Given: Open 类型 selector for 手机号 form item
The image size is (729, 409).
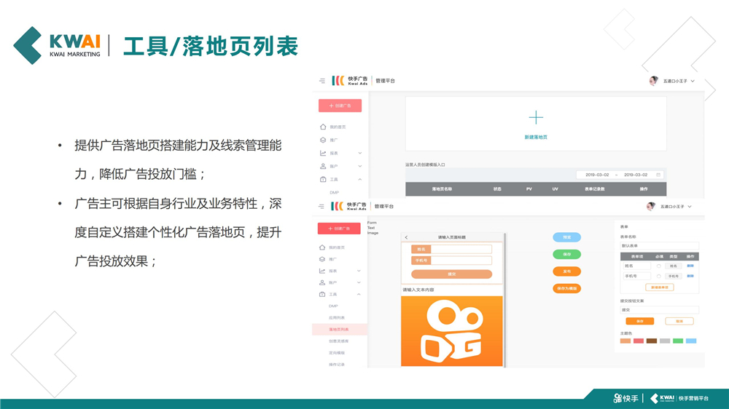Looking at the screenshot, I should coord(674,277).
